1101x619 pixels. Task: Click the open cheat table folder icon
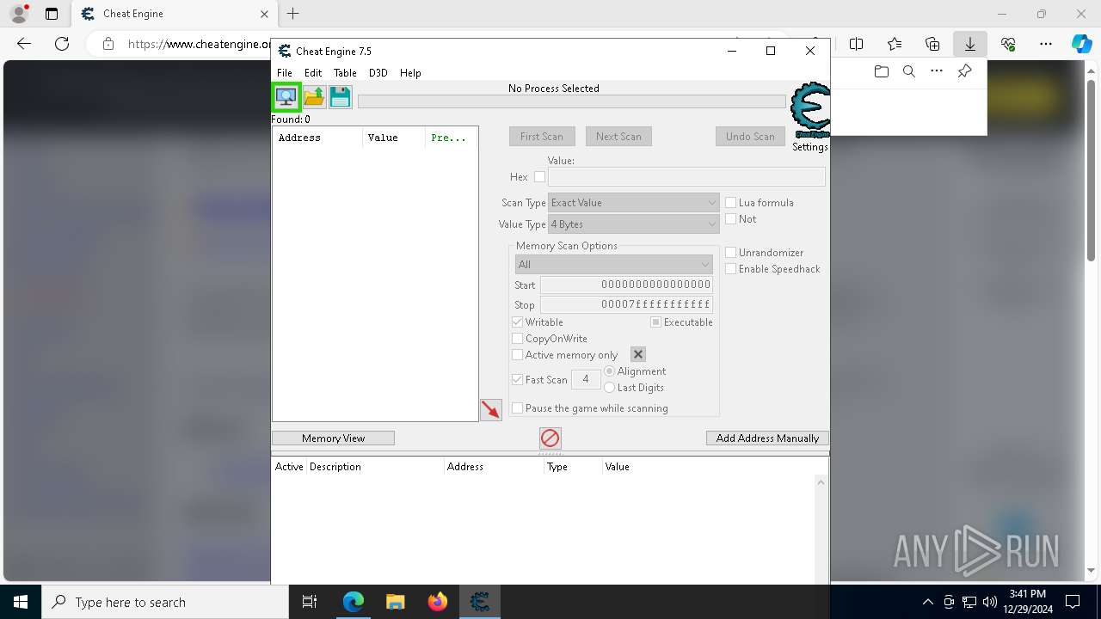click(314, 96)
